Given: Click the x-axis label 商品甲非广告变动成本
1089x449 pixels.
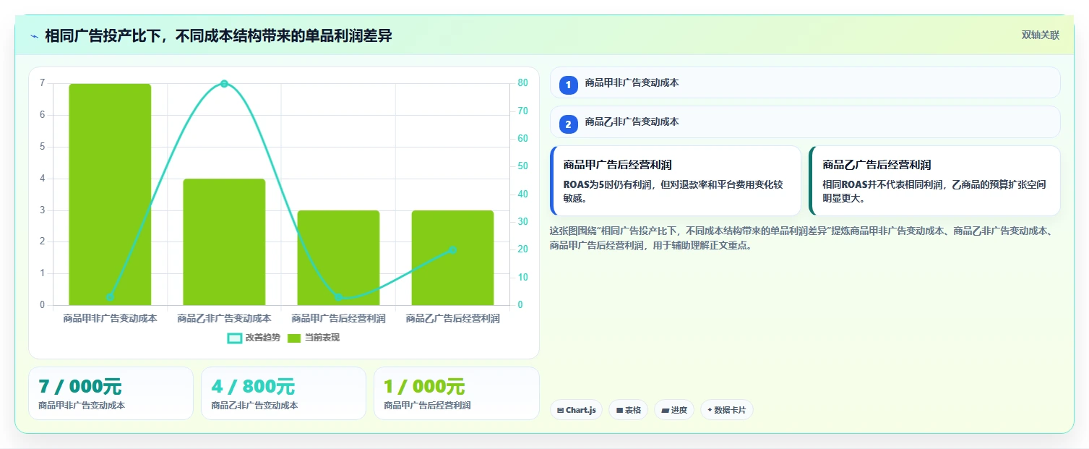Looking at the screenshot, I should click(x=110, y=318).
